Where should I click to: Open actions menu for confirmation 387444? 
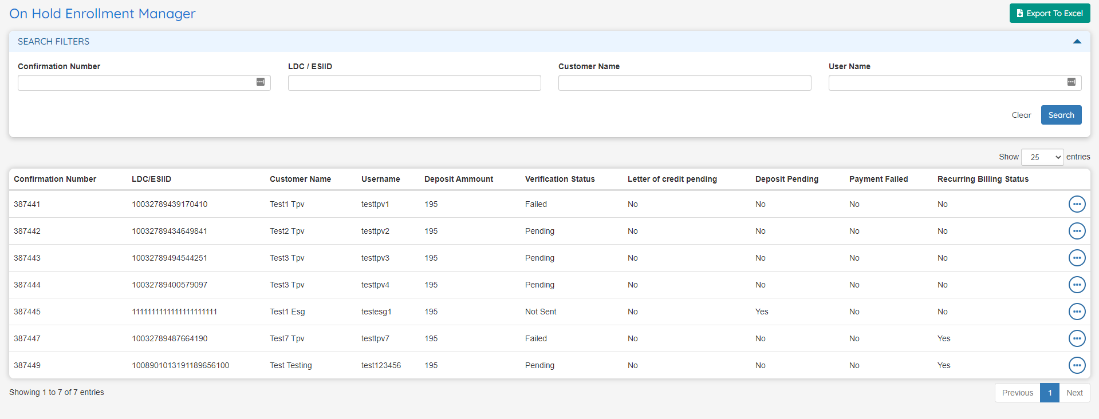(1077, 285)
